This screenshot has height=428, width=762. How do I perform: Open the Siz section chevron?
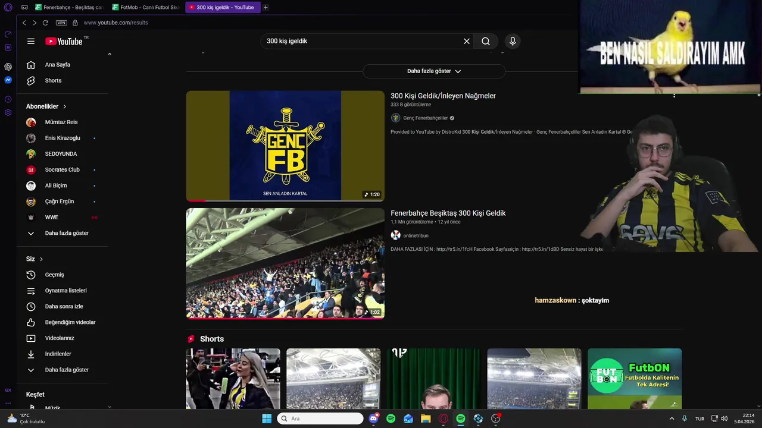[41, 259]
